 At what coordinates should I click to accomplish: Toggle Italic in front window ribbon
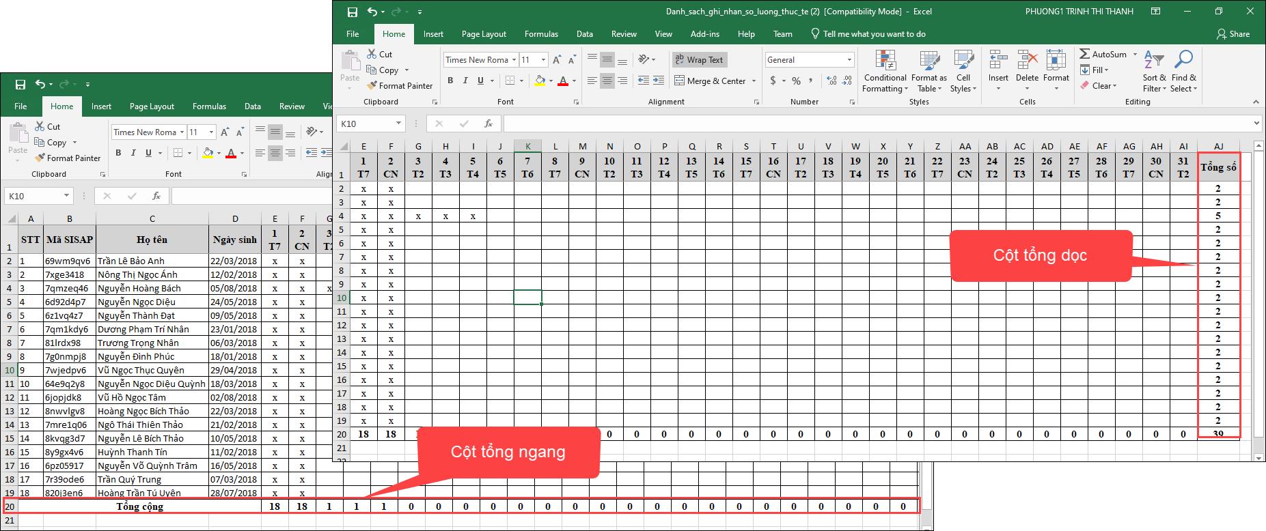point(465,81)
